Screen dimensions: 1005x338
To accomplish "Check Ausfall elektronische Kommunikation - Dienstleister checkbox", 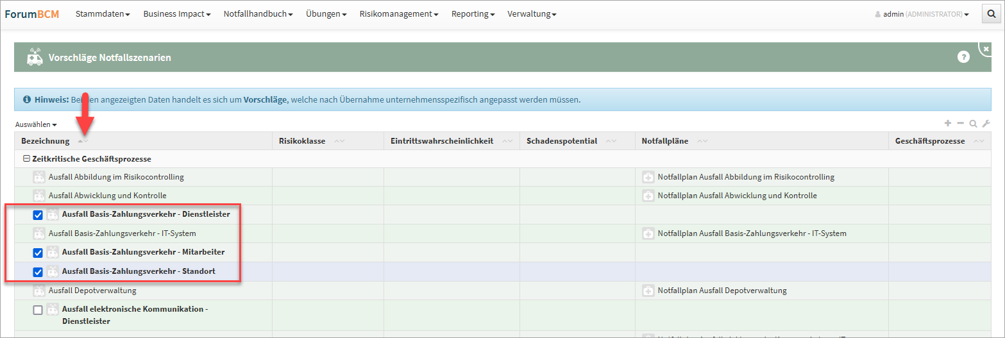I will (x=38, y=310).
